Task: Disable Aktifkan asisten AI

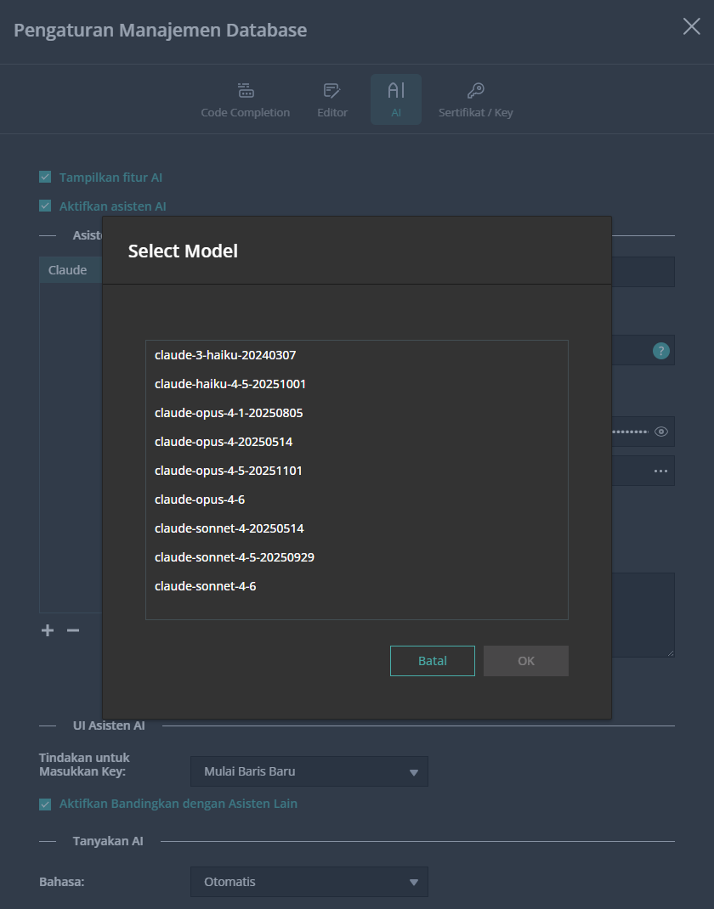Action: point(44,206)
